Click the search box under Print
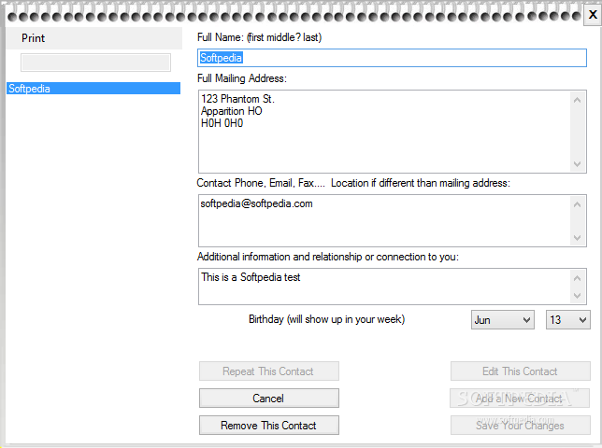The width and height of the screenshot is (602, 448). point(95,63)
